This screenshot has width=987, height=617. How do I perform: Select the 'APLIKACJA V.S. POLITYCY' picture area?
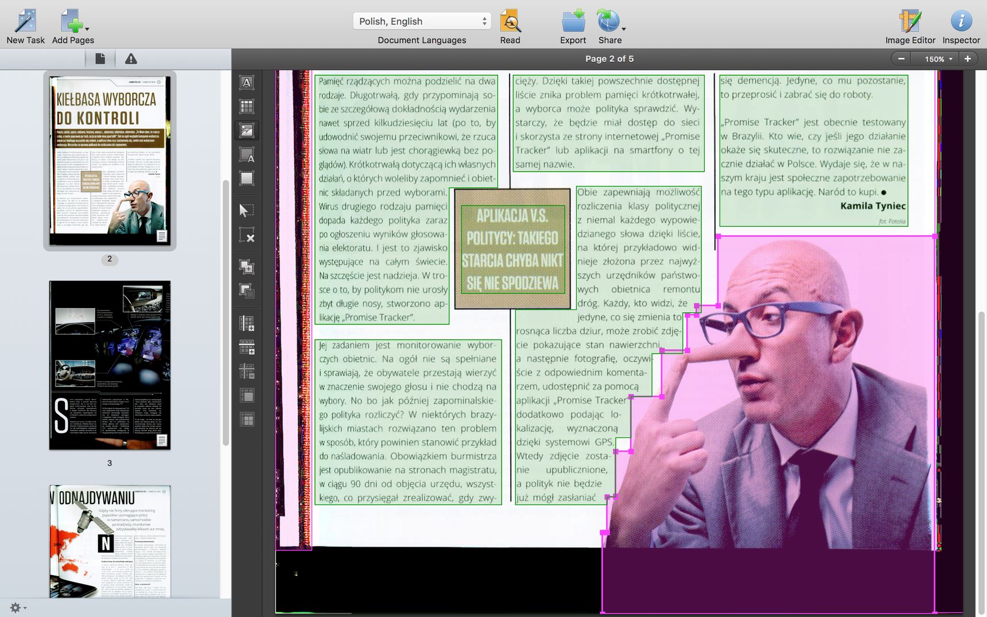click(x=512, y=249)
